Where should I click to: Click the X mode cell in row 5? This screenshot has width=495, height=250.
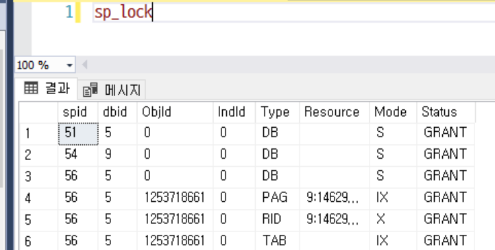click(x=393, y=220)
